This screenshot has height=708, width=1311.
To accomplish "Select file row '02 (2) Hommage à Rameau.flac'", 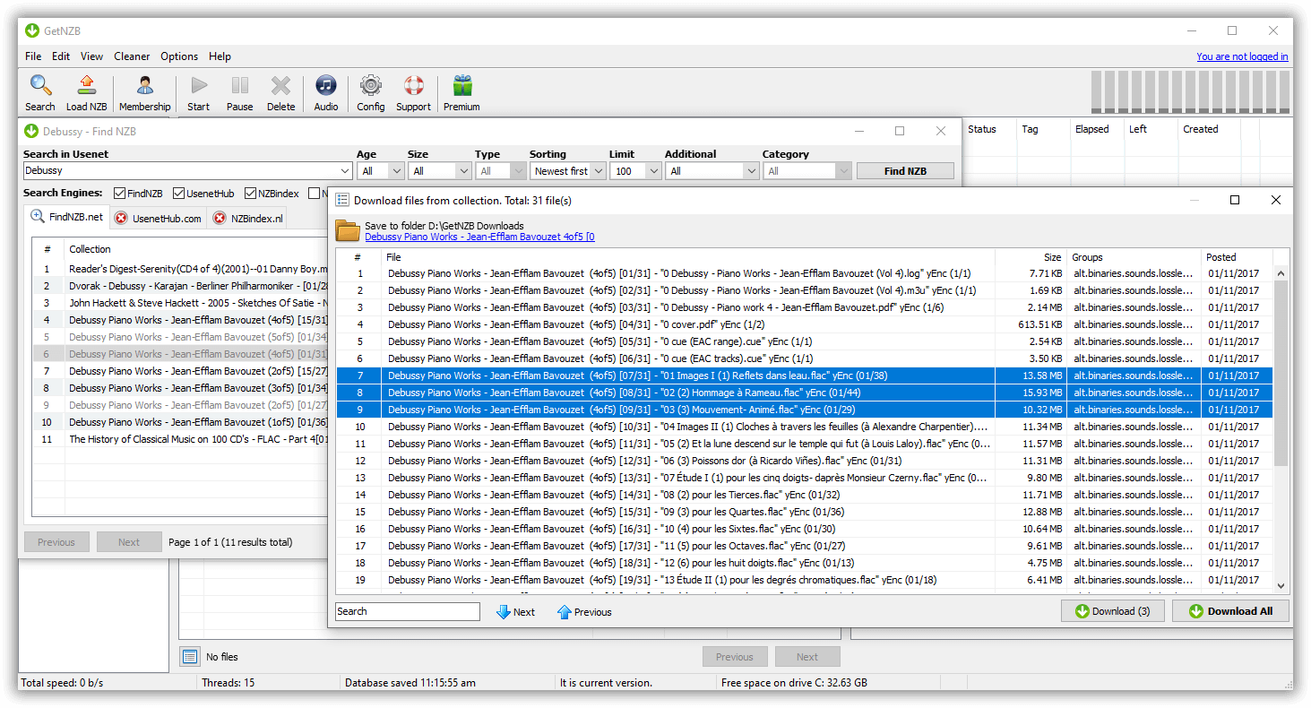I will (x=806, y=393).
